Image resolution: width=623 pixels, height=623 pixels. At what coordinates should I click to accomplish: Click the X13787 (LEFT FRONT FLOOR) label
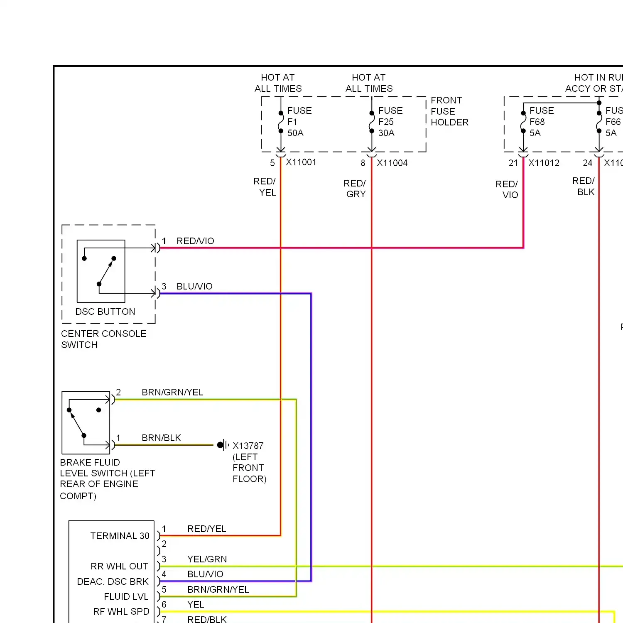coord(249,462)
